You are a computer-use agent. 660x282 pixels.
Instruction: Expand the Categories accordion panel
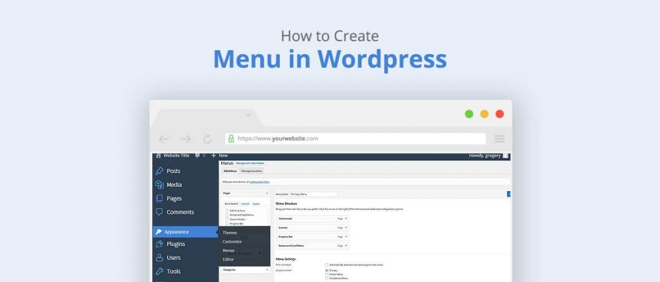click(x=267, y=270)
